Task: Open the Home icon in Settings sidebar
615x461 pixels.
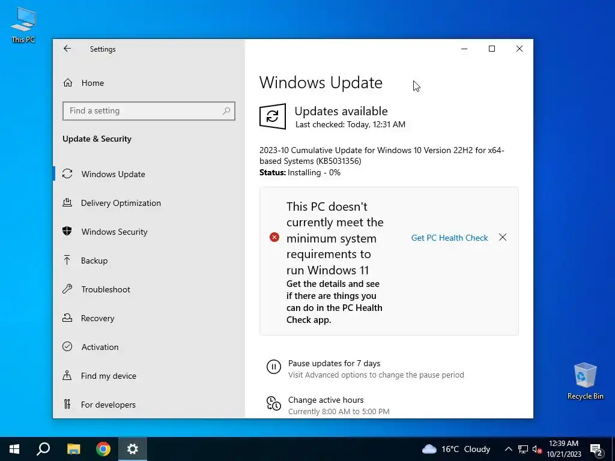Action: (x=67, y=83)
